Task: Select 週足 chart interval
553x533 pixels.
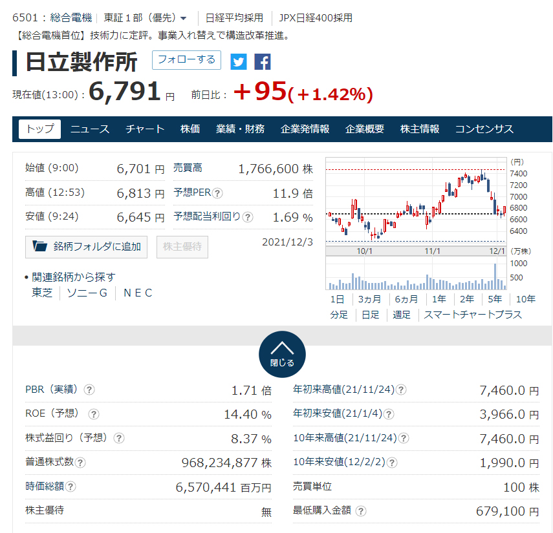Action: [x=402, y=315]
